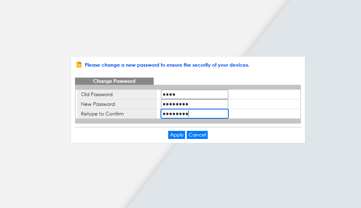Click the gray bar under the Change Password tab
The height and width of the screenshot is (208, 361).
coord(188,87)
